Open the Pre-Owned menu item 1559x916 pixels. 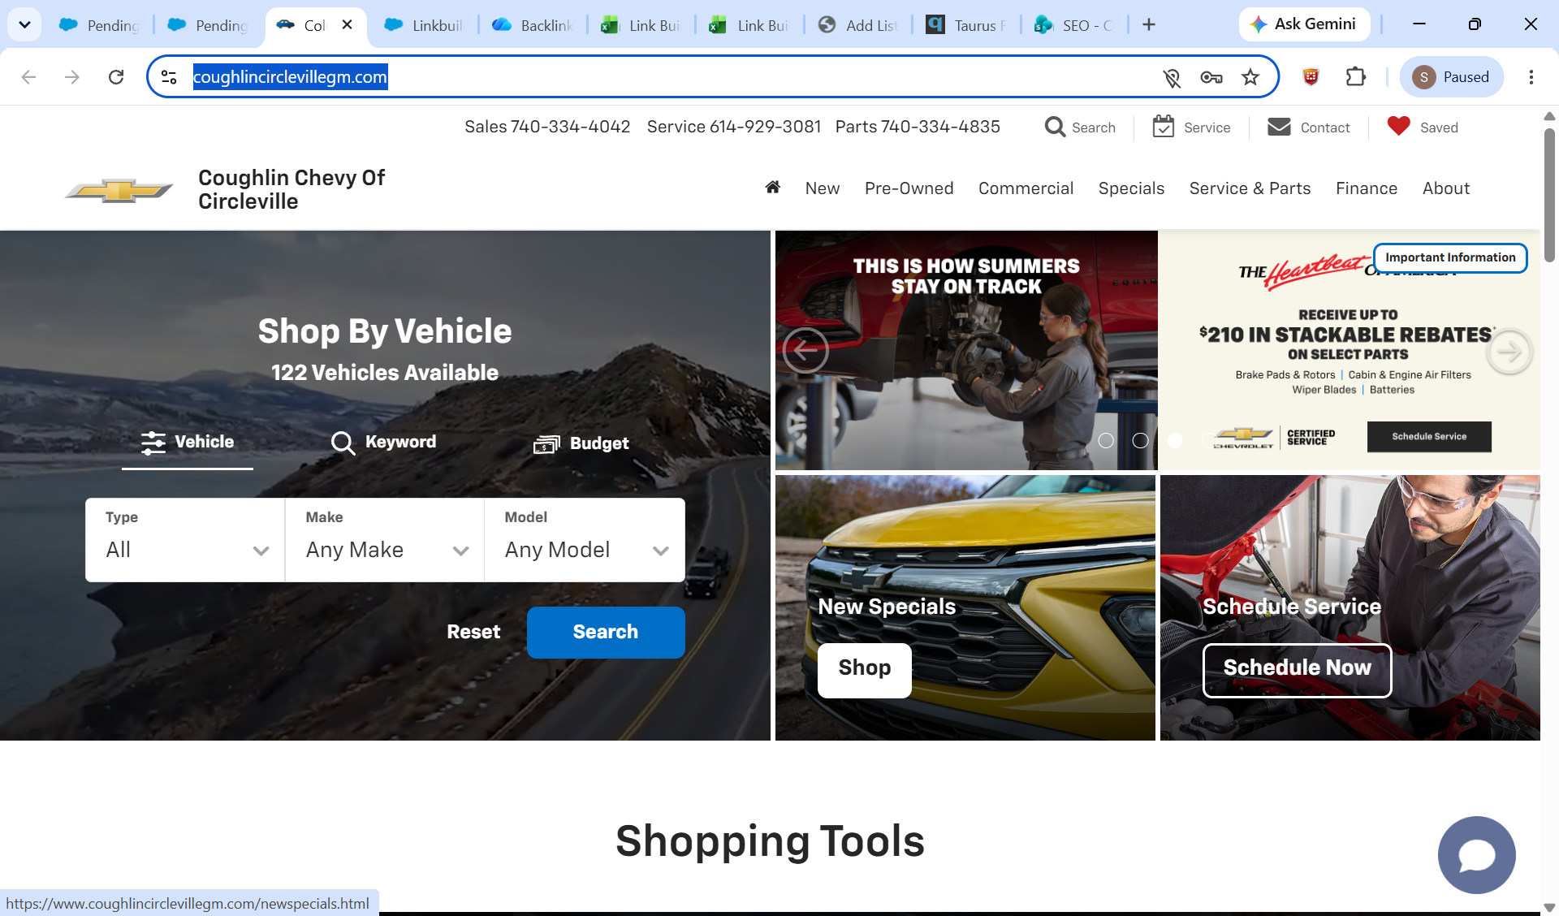click(909, 188)
